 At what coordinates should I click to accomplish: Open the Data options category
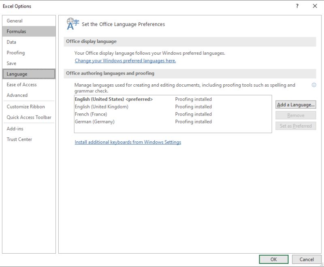coord(29,42)
